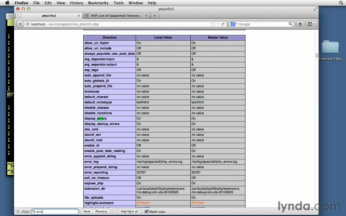
Task: Toggle the Match case checkbox
Action: pyautogui.click(x=146, y=211)
